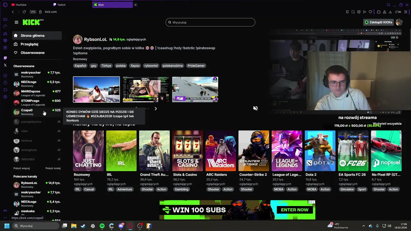Open the Opera menu logo
The width and height of the screenshot is (411, 231).
click(x=5, y=5)
